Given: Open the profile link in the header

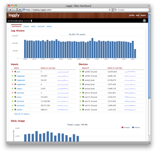Looking at the screenshot, I should [132, 15].
